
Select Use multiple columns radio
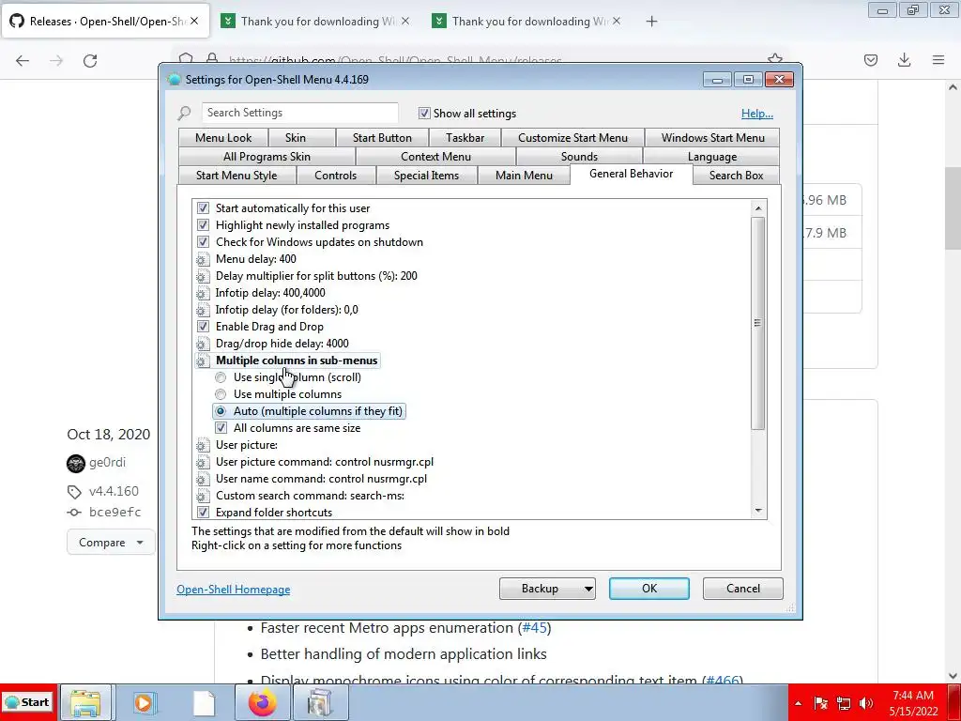pyautogui.click(x=221, y=394)
